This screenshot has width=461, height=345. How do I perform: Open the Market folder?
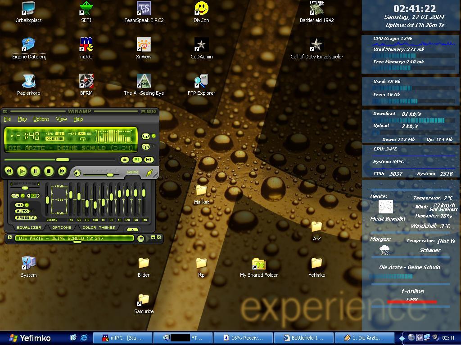pyautogui.click(x=201, y=195)
